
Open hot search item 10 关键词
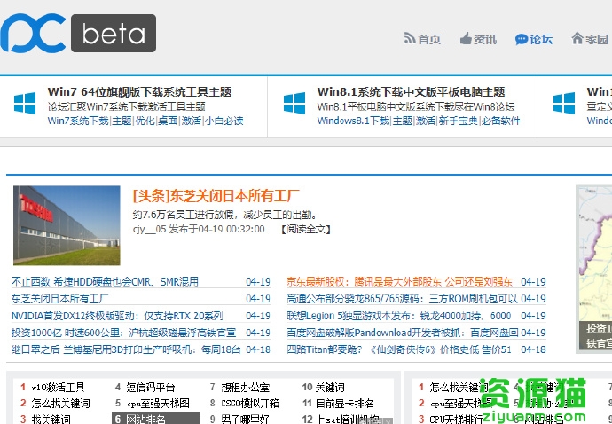pos(330,388)
